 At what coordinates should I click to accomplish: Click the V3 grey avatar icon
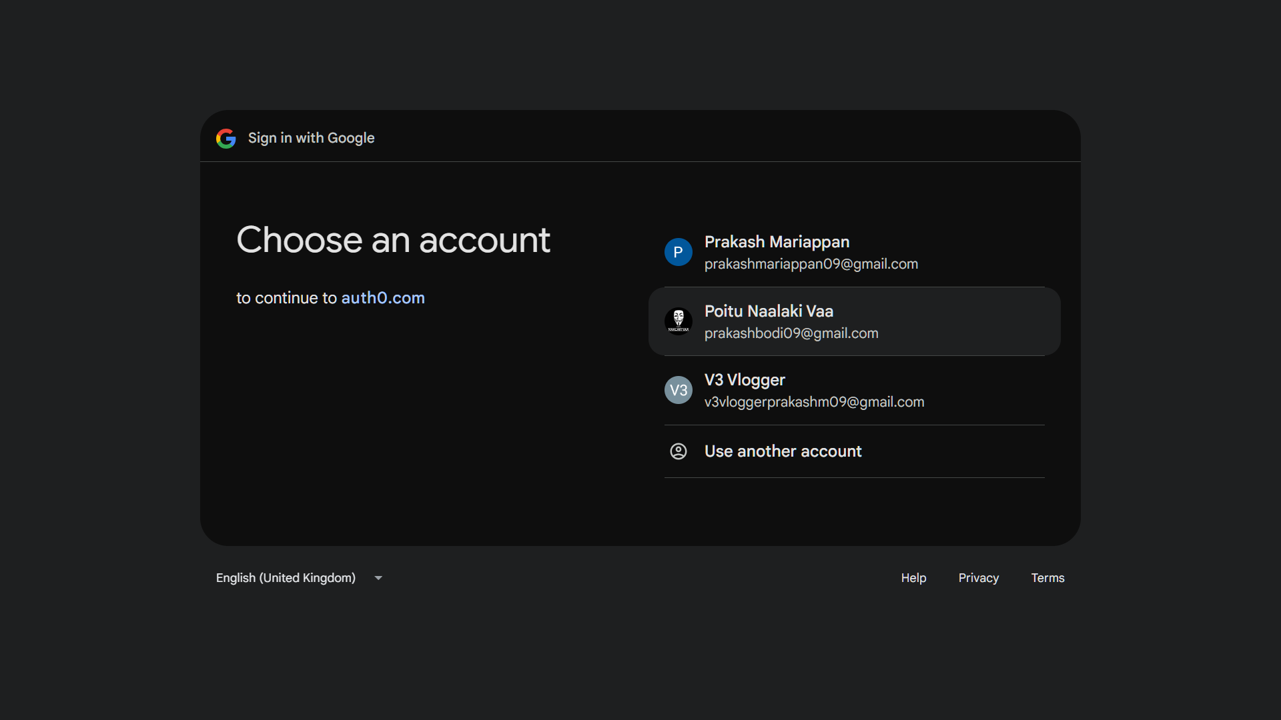(678, 390)
